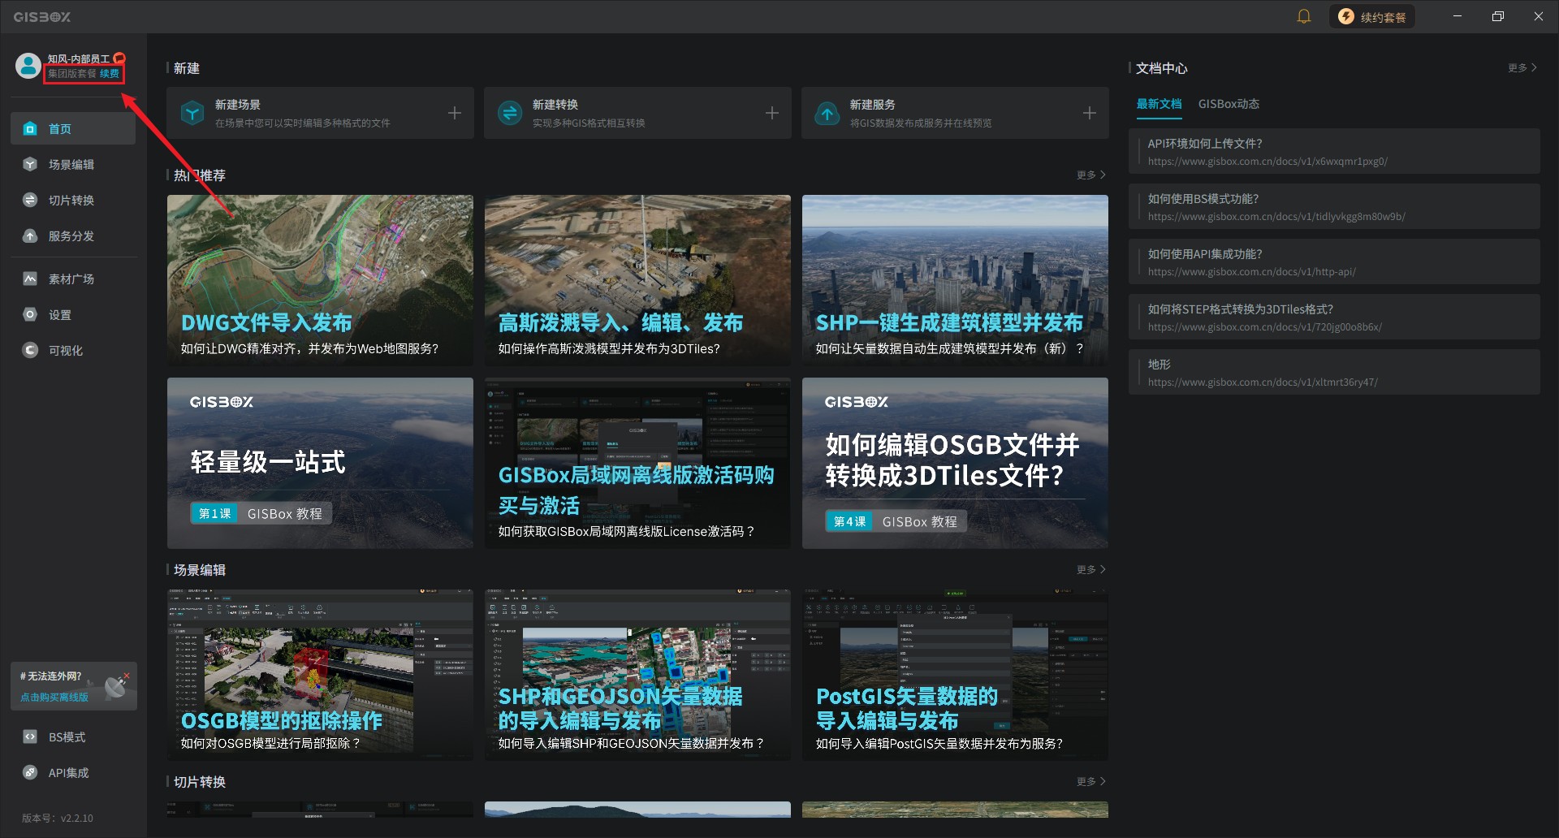Image resolution: width=1559 pixels, height=838 pixels.
Task: Expand 更多 in 切片转换 section
Action: pos(1090,781)
